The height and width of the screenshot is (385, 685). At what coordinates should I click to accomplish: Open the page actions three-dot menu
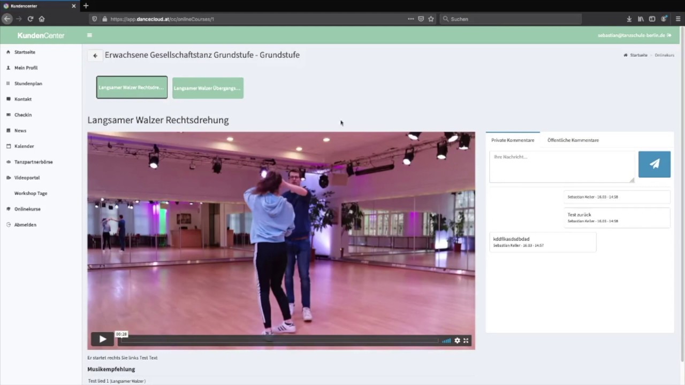411,19
